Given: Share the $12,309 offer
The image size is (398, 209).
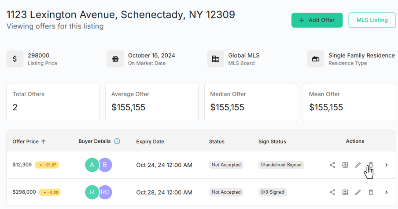Looking at the screenshot, I should pyautogui.click(x=332, y=165).
